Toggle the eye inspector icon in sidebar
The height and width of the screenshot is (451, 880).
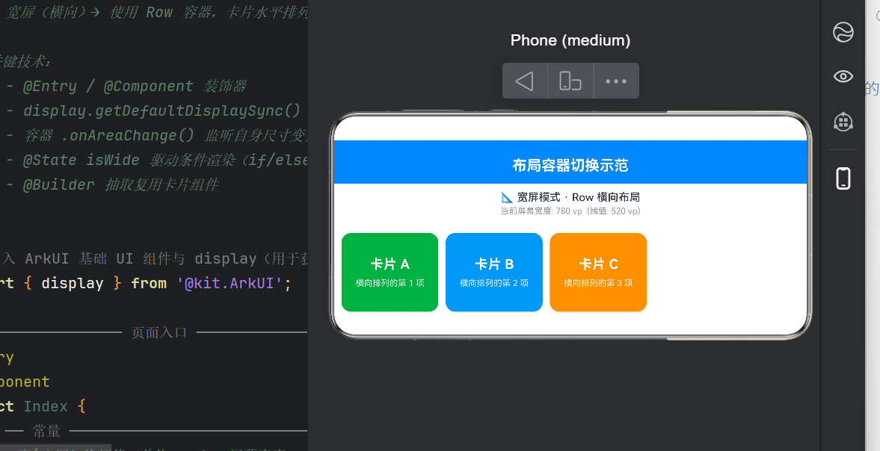(x=843, y=76)
